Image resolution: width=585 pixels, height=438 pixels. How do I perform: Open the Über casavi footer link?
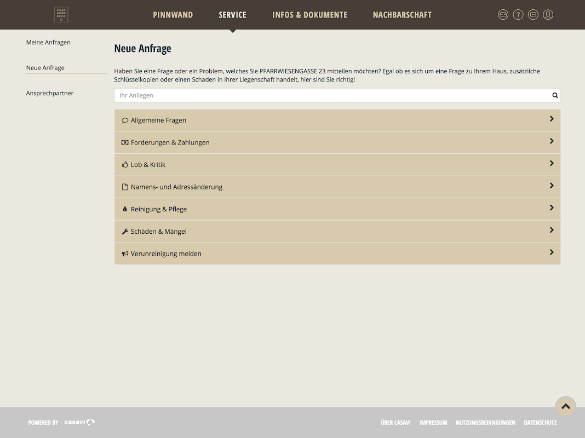pos(395,423)
